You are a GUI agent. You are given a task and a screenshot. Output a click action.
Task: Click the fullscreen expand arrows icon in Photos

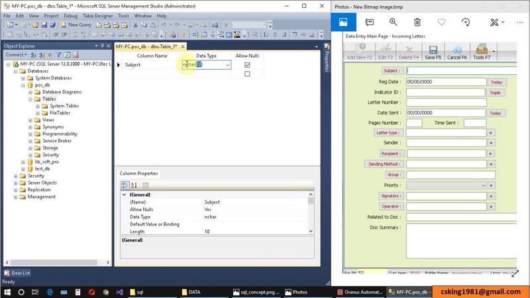tap(515, 274)
